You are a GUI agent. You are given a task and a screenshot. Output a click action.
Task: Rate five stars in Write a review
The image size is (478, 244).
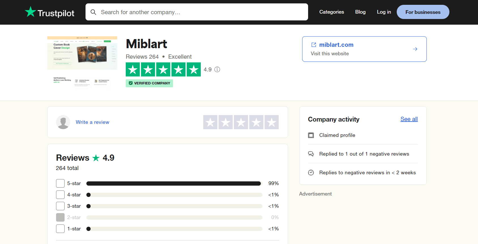pos(272,122)
